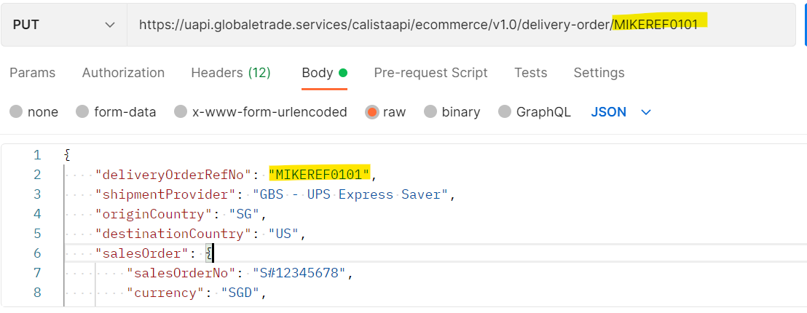Switch to the Headers (12) tab
The width and height of the screenshot is (807, 313).
point(230,73)
